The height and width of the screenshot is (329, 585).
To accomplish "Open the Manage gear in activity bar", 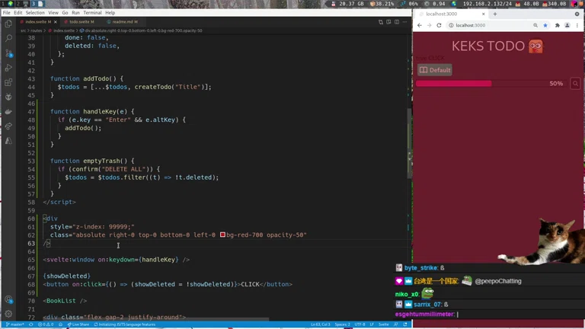I will tap(8, 314).
